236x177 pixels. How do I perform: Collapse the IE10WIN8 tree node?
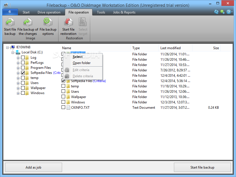click(x=7, y=47)
